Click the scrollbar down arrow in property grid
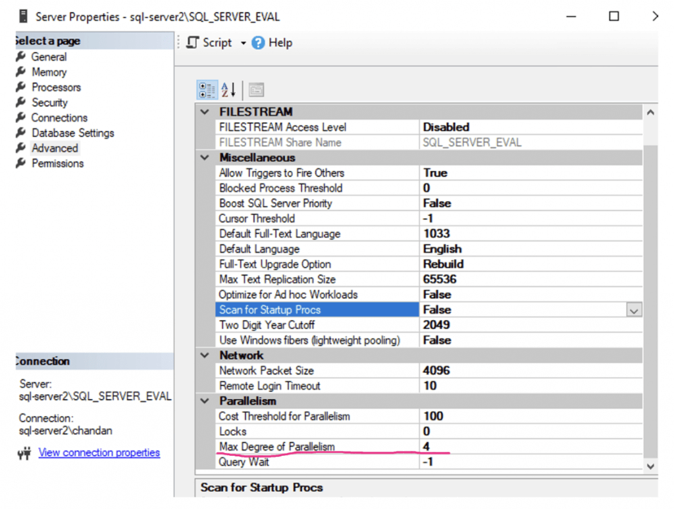 (x=651, y=466)
